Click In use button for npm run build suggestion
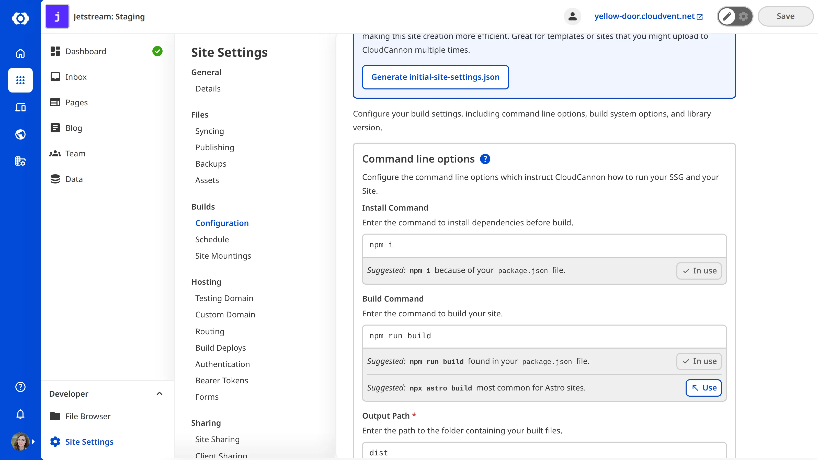The width and height of the screenshot is (818, 460). click(x=699, y=361)
